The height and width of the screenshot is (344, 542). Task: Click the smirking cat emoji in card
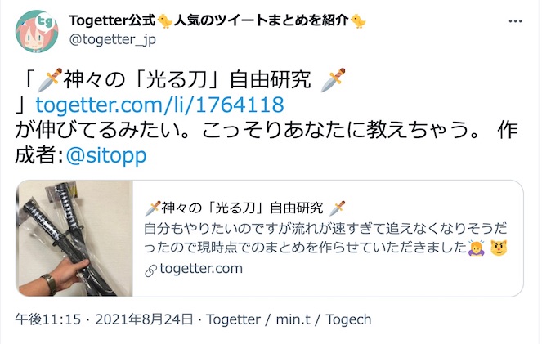pyautogui.click(x=499, y=248)
